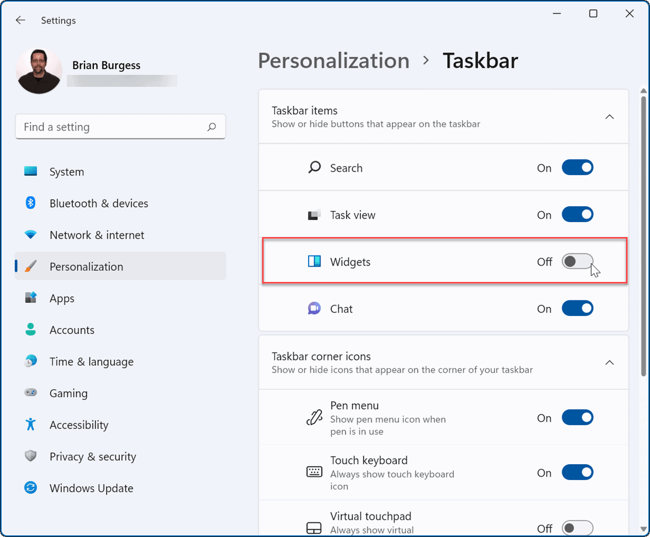
Task: Select the System icon in the sidebar
Action: click(x=30, y=171)
